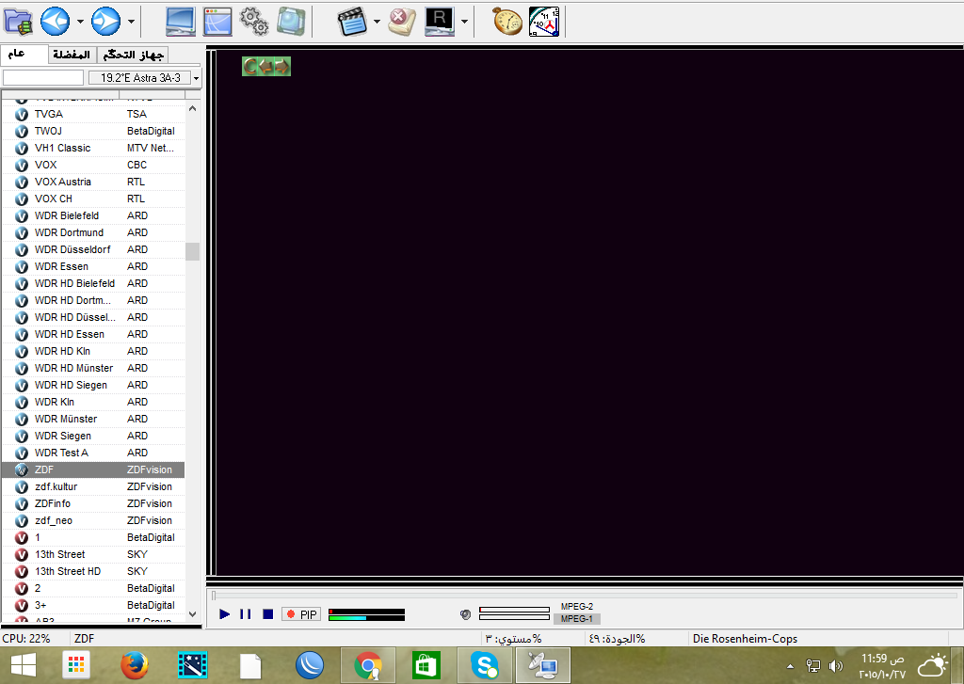Open Windows Store from the taskbar
Viewport: 964px width, 684px height.
426,665
